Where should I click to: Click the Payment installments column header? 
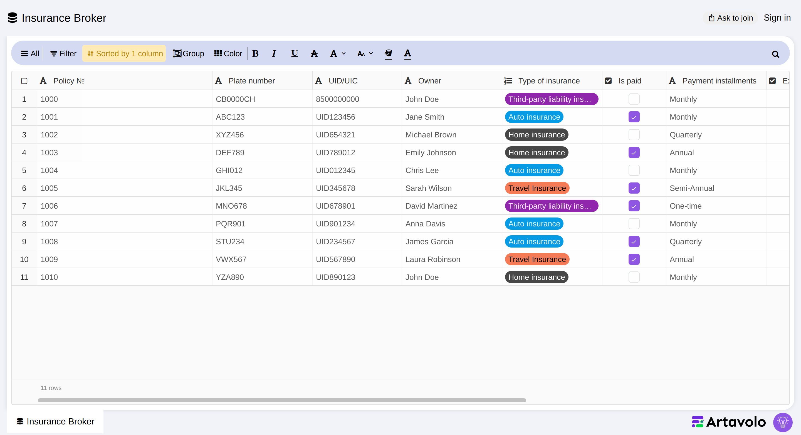coord(716,81)
